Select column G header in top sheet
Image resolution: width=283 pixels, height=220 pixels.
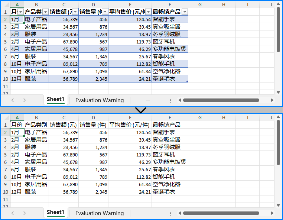pos(200,5)
